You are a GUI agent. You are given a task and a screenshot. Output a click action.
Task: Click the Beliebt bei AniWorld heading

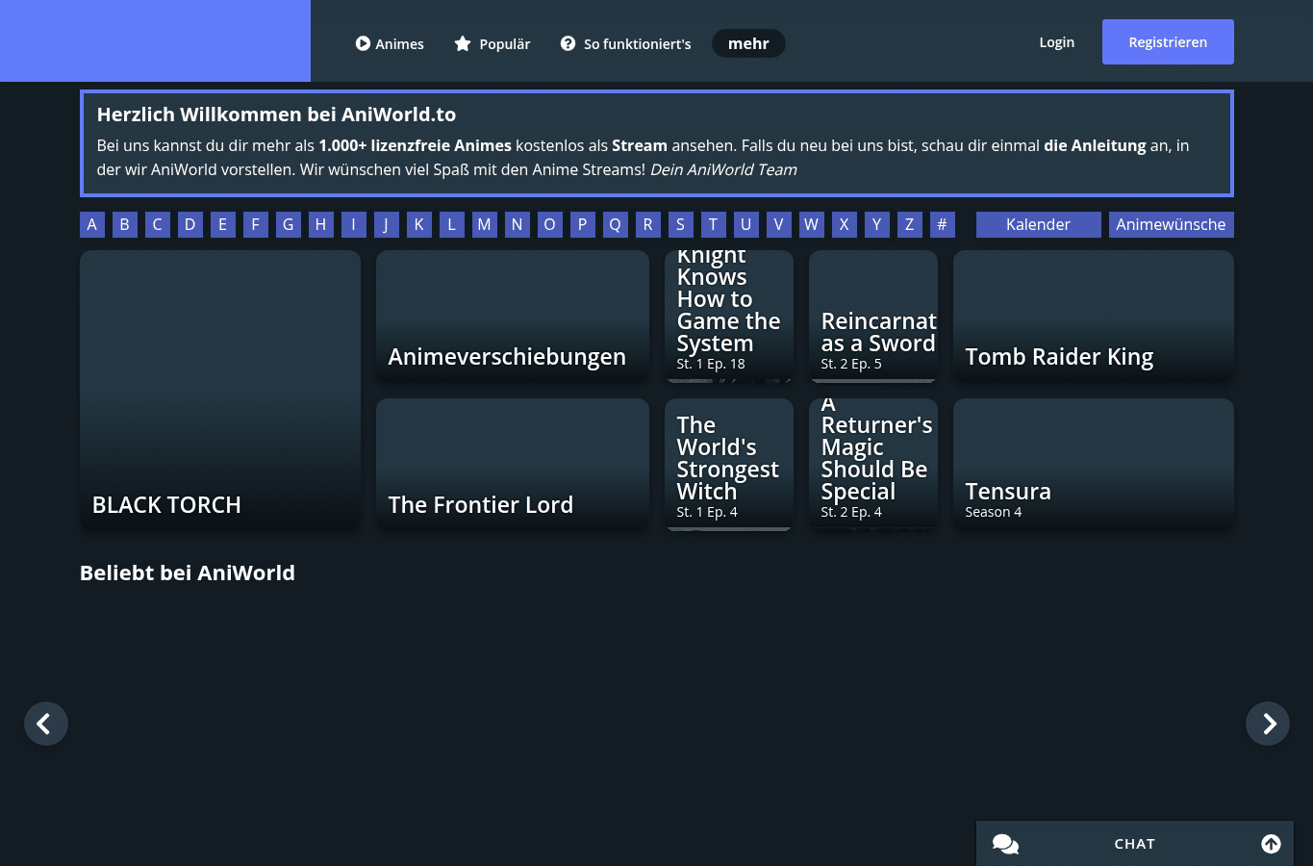(188, 573)
